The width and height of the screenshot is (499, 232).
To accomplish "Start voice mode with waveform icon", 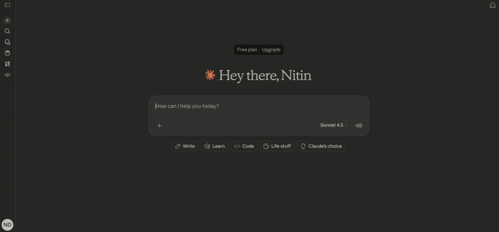I will [359, 125].
